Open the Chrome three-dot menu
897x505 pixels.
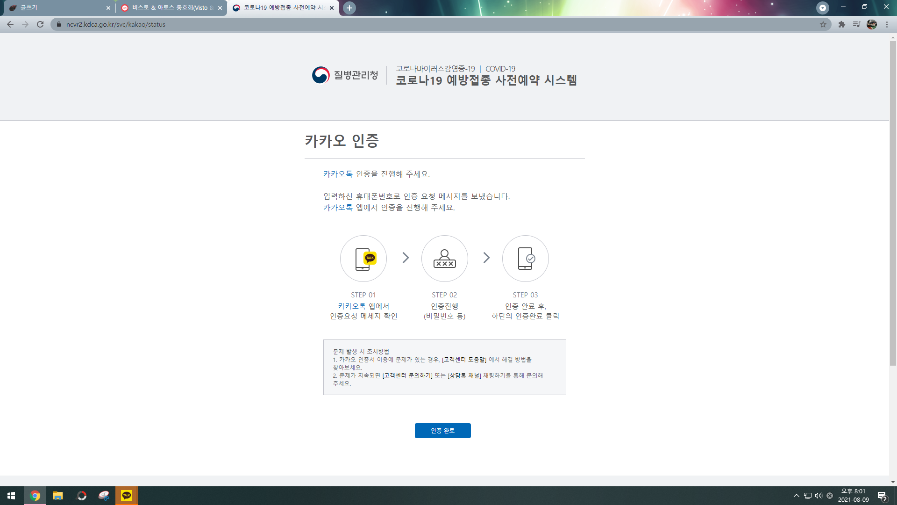click(887, 24)
